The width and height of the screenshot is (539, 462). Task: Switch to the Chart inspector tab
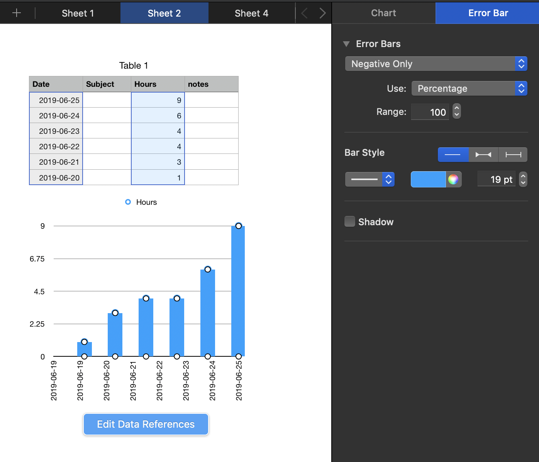(384, 13)
